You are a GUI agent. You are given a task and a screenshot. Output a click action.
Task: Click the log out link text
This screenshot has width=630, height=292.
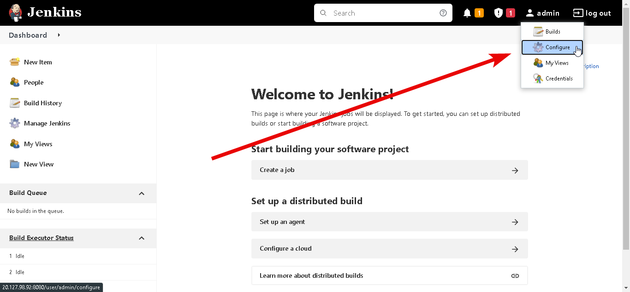pyautogui.click(x=598, y=13)
